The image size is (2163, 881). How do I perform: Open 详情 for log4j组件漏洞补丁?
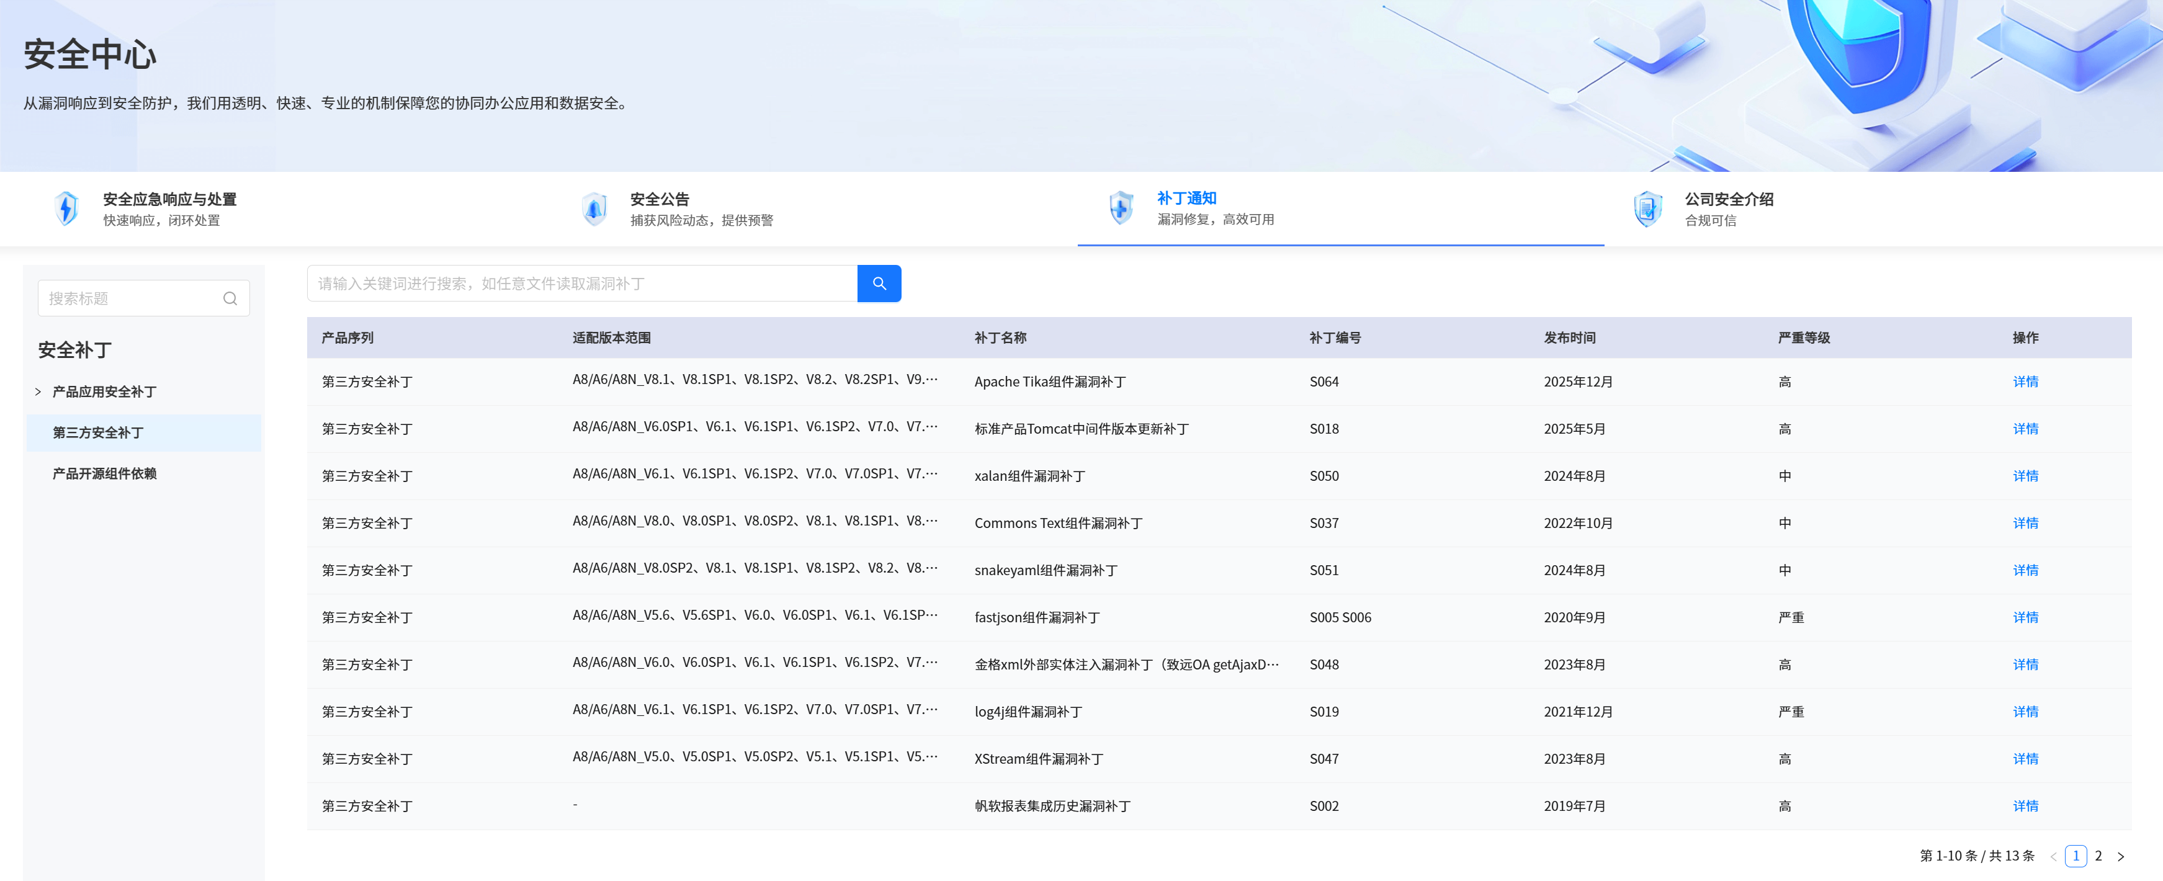coord(2025,712)
